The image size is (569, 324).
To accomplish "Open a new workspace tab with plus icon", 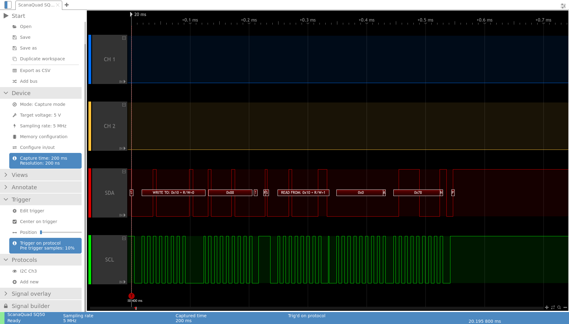I will [67, 5].
